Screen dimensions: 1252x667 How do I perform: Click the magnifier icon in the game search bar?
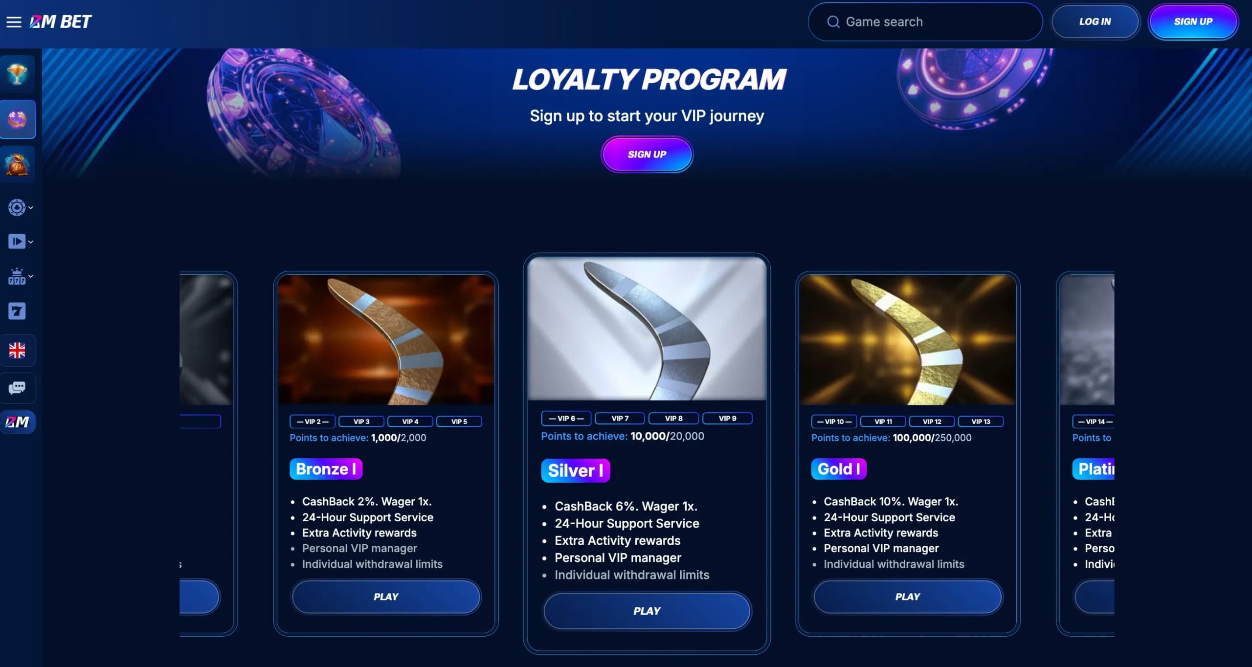[x=833, y=22]
